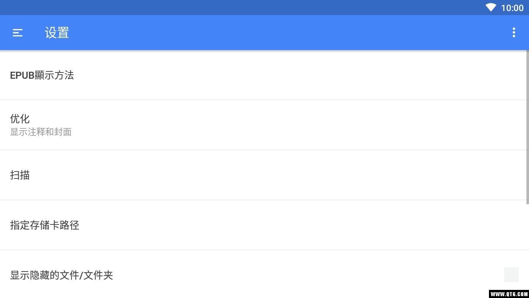The width and height of the screenshot is (529, 298).
Task: Click the 显示隐藏的文件/文件夹 label text
Action: click(61, 275)
